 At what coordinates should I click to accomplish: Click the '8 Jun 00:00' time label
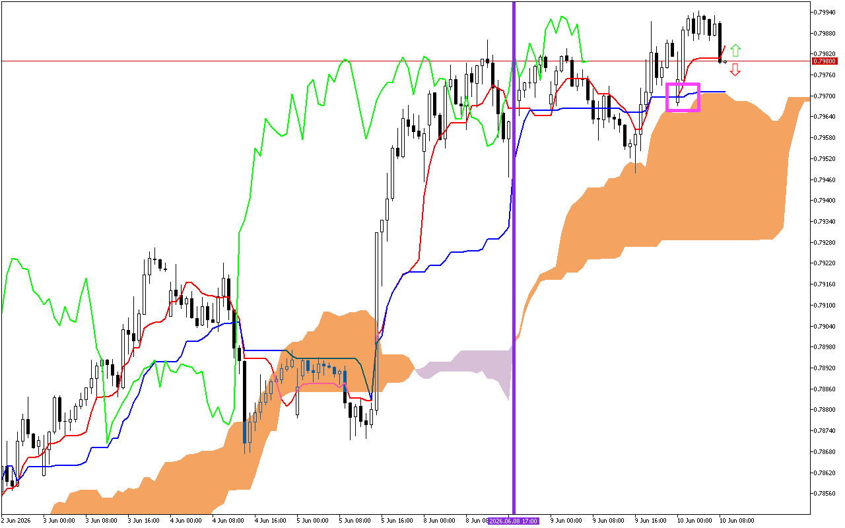click(440, 521)
